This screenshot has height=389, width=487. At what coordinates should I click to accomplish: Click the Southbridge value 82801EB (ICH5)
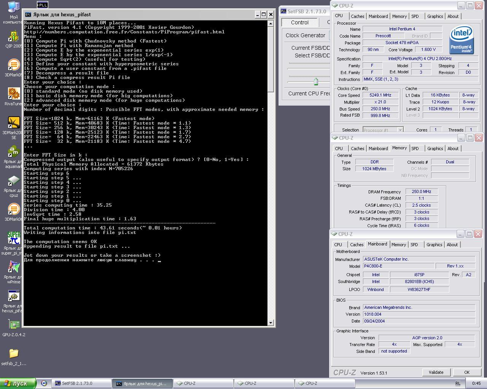[419, 281]
